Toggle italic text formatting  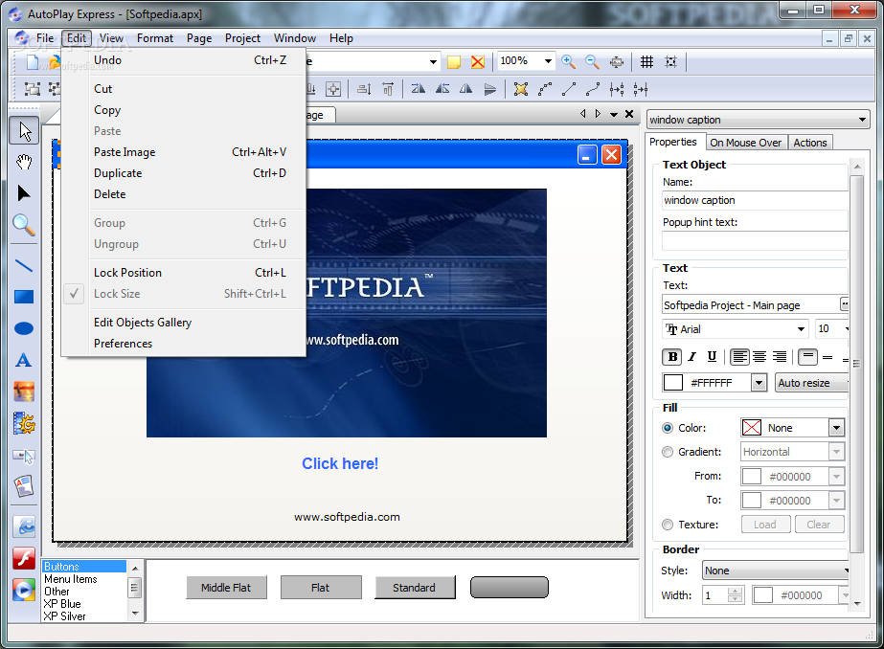coord(692,357)
